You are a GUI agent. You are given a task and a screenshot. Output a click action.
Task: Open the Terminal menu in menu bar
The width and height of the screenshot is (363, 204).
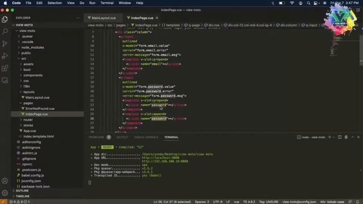[x=107, y=3]
